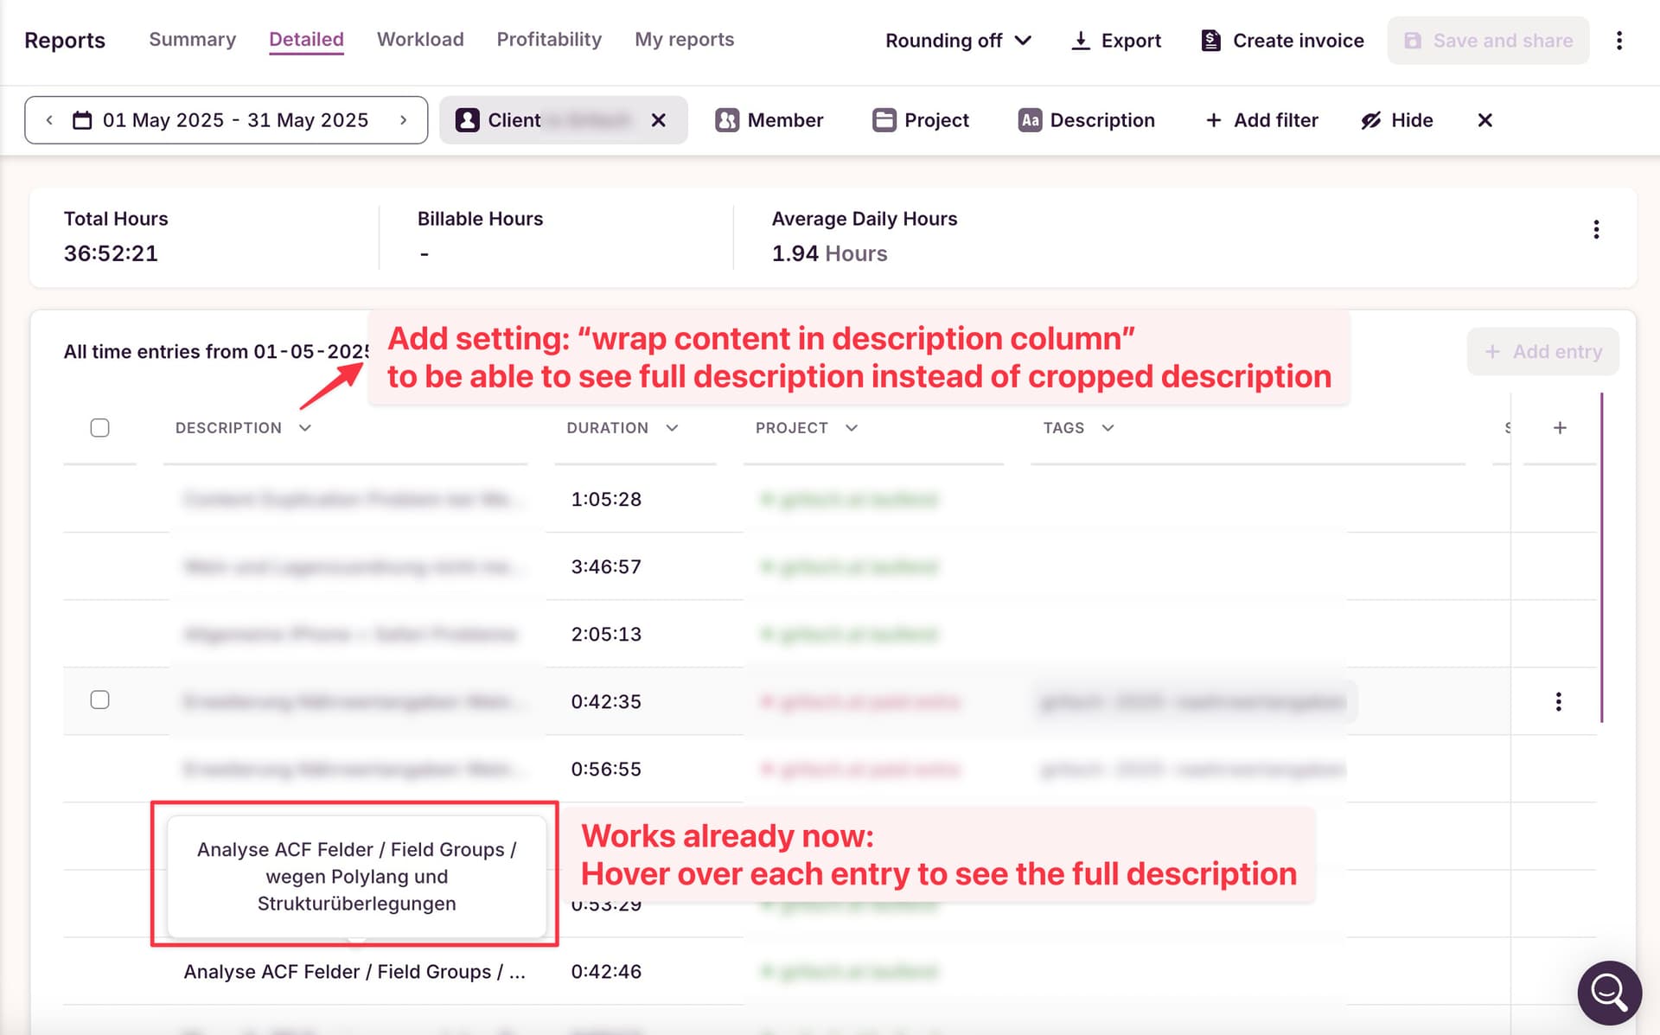Expand the Rounding off dropdown
This screenshot has width=1660, height=1035.
[x=958, y=41]
